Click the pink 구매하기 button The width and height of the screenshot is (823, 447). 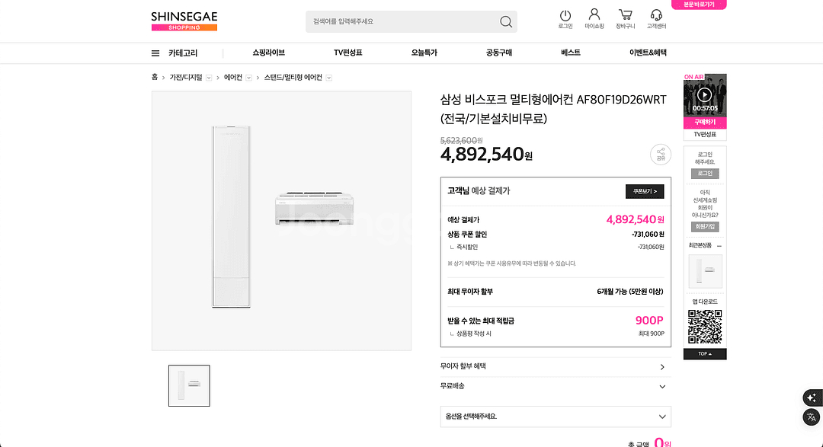(705, 122)
